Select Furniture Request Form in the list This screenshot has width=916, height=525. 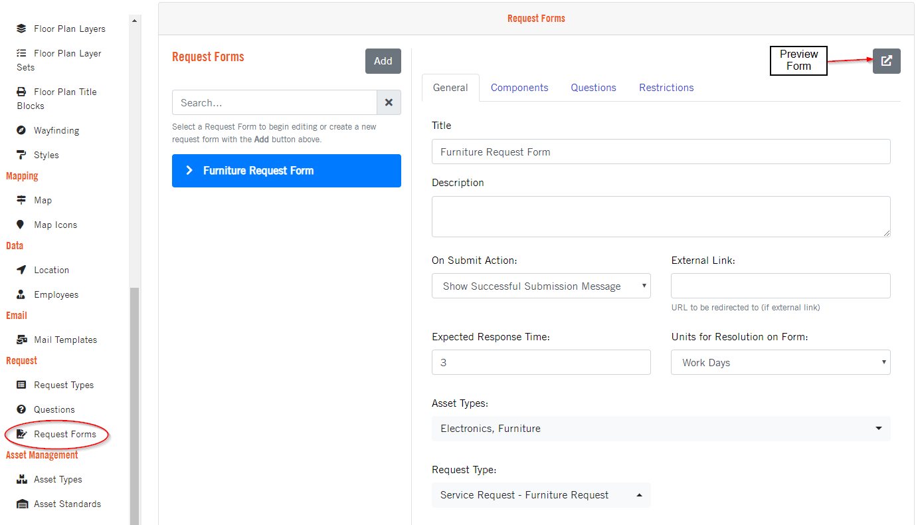286,171
